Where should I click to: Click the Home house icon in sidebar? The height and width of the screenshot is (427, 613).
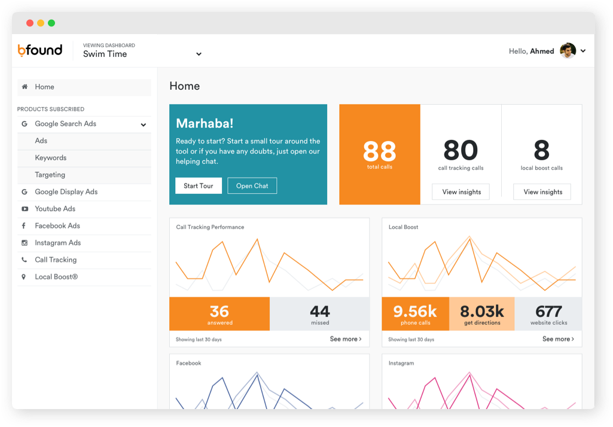pyautogui.click(x=25, y=87)
